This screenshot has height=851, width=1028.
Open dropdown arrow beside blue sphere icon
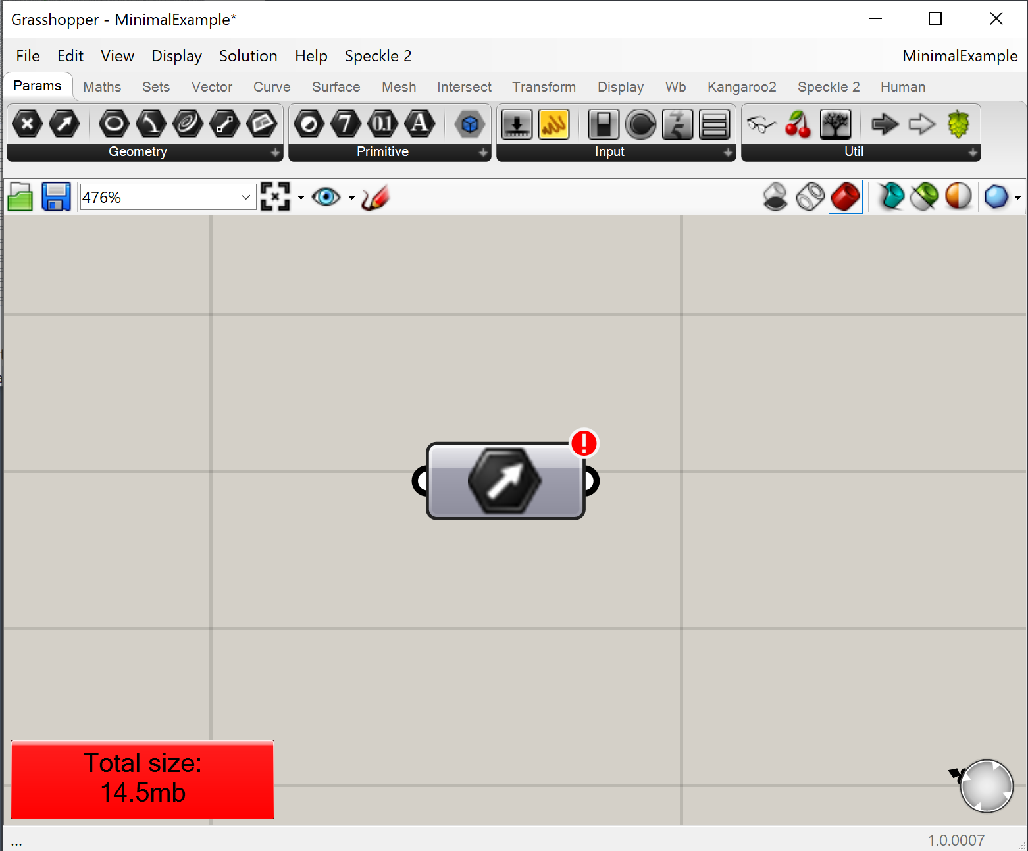(1017, 198)
